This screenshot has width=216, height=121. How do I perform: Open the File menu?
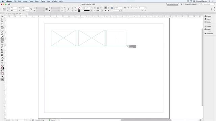tap(15, 1)
